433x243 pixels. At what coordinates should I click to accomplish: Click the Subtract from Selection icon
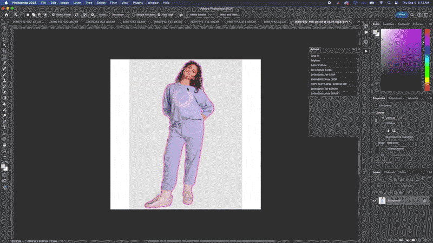40,15
